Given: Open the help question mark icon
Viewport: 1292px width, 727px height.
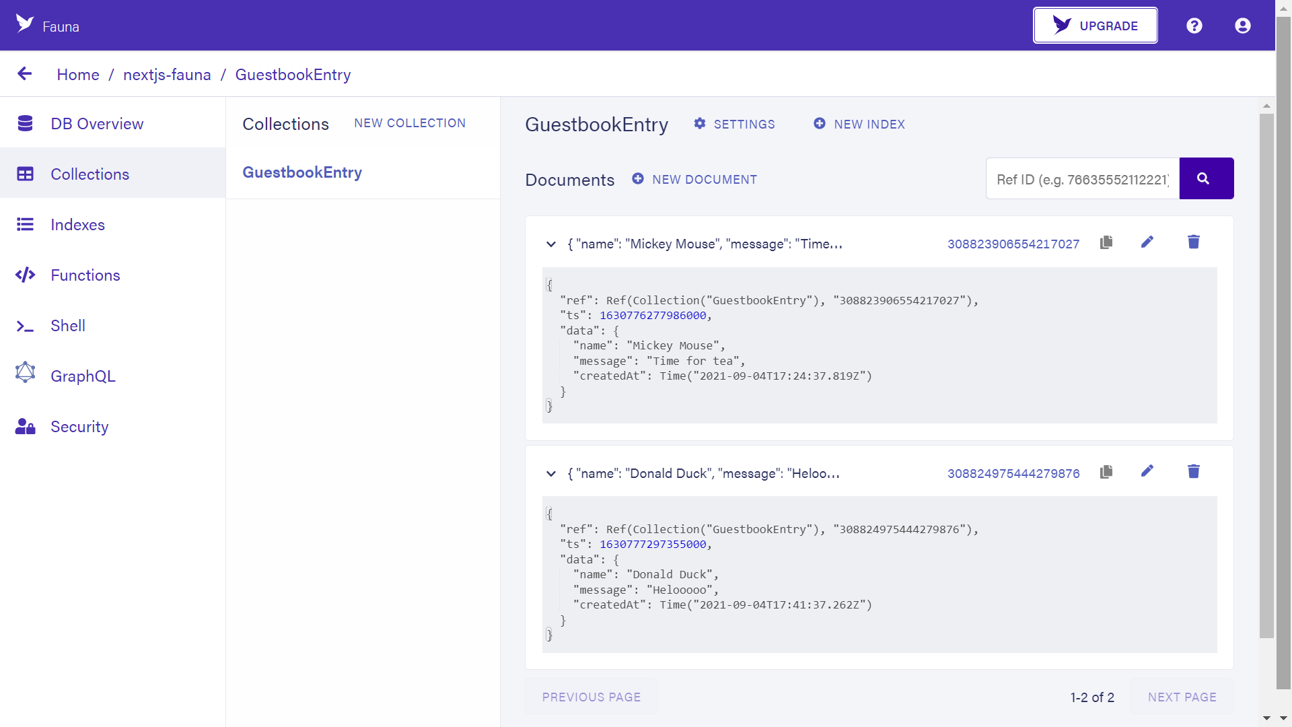Looking at the screenshot, I should point(1194,26).
